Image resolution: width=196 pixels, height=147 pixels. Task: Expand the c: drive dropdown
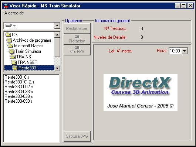[57, 25]
